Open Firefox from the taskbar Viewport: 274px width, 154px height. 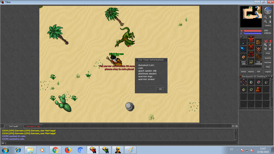point(68,150)
